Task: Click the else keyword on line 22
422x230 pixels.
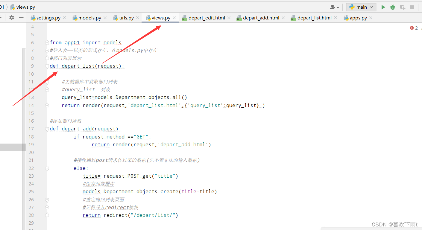Action: (x=79, y=168)
